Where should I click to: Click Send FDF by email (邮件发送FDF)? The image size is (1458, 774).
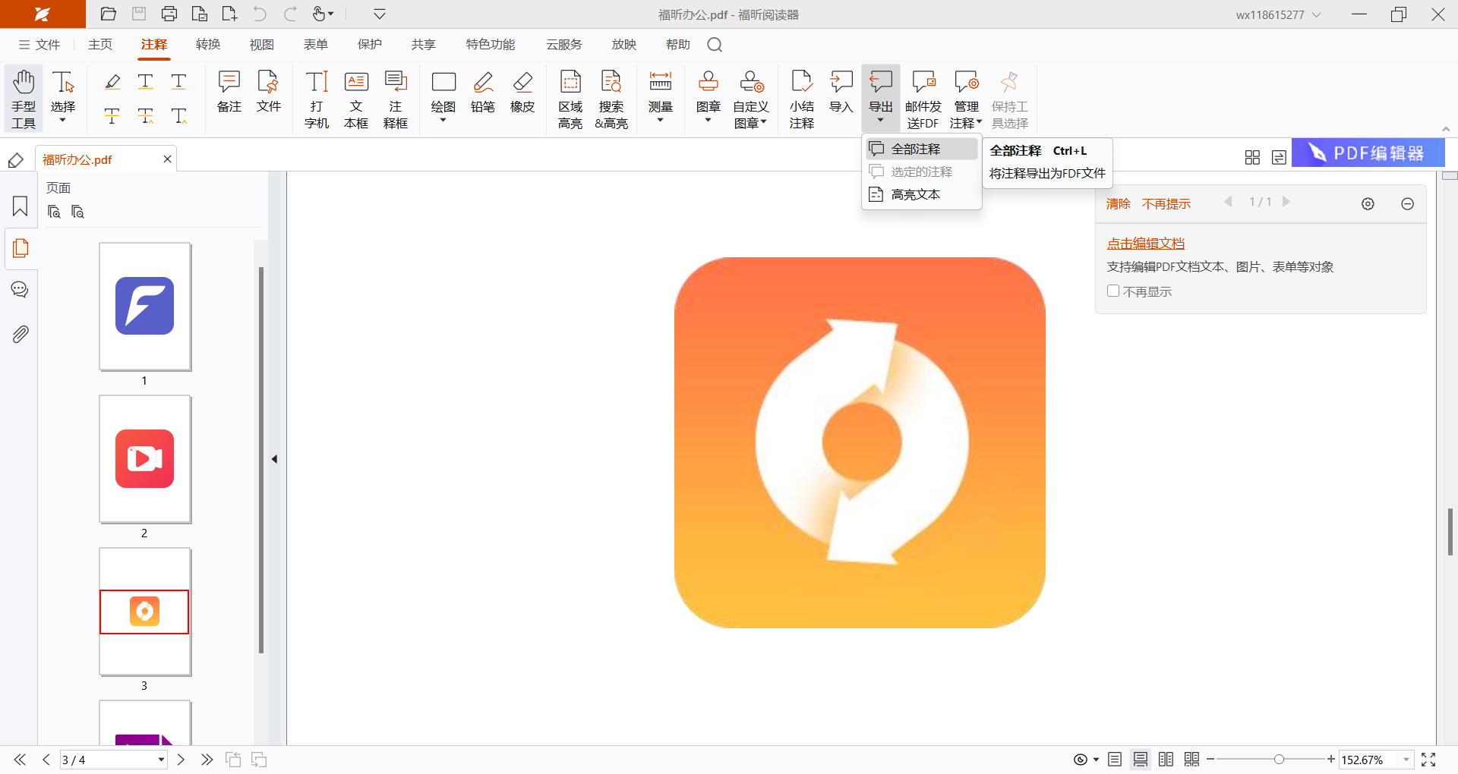pos(923,99)
